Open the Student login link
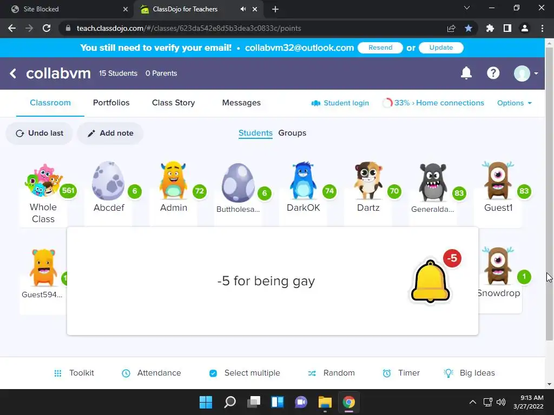This screenshot has width=554, height=415. [x=340, y=103]
